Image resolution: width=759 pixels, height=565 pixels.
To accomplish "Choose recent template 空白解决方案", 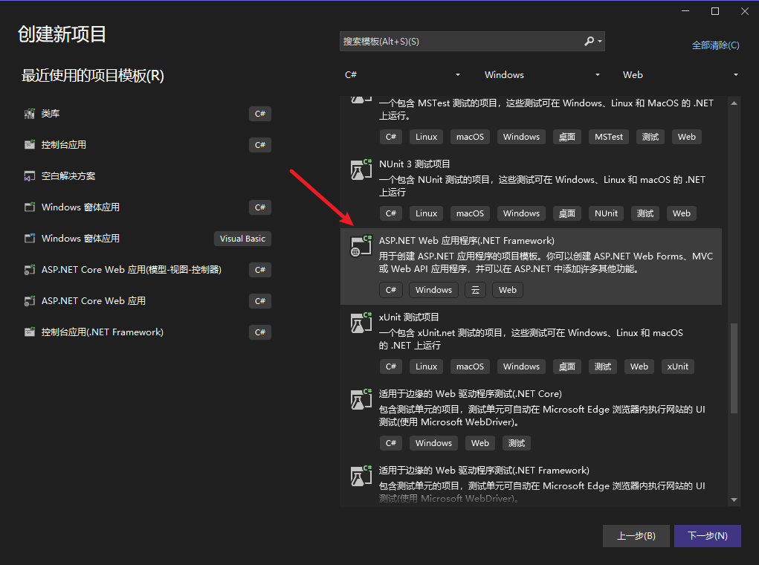I will click(146, 176).
